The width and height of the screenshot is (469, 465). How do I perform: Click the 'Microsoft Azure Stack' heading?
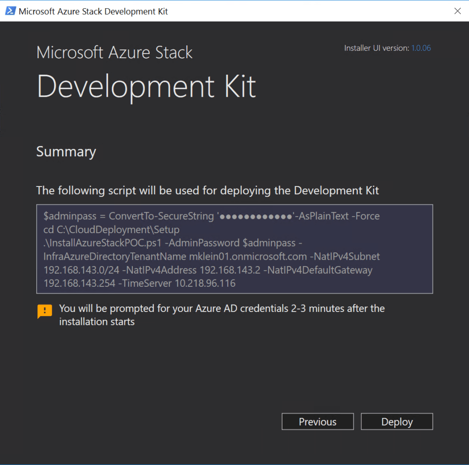click(x=115, y=53)
